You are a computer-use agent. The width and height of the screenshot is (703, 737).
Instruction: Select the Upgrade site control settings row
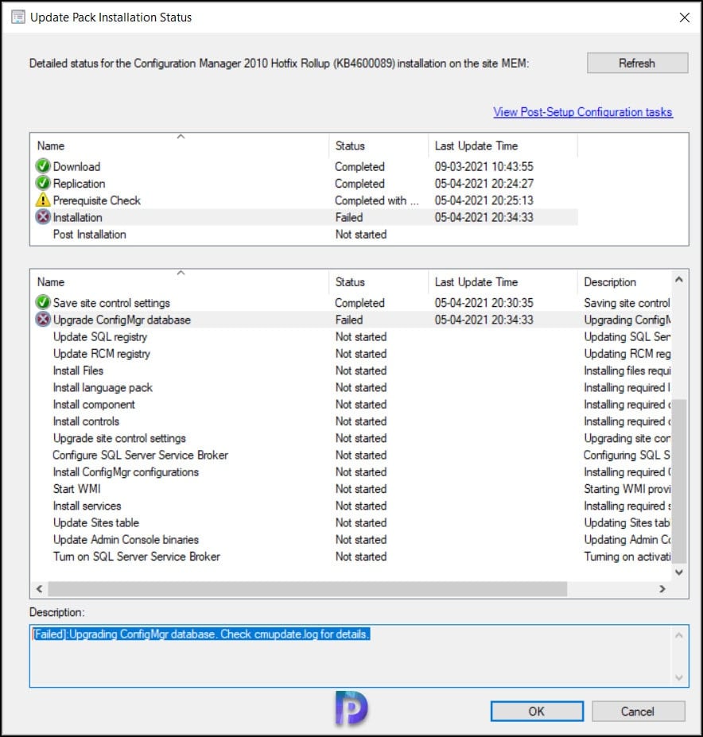351,438
